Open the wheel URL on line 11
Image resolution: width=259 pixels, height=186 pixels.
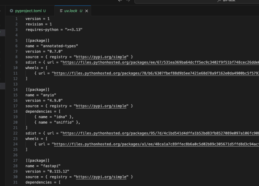pyautogui.click(x=156, y=73)
